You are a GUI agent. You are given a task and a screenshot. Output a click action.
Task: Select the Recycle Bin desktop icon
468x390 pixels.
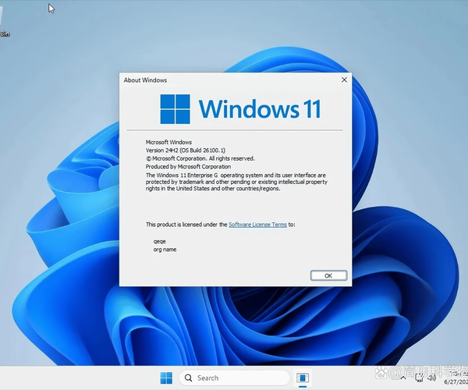(4, 23)
